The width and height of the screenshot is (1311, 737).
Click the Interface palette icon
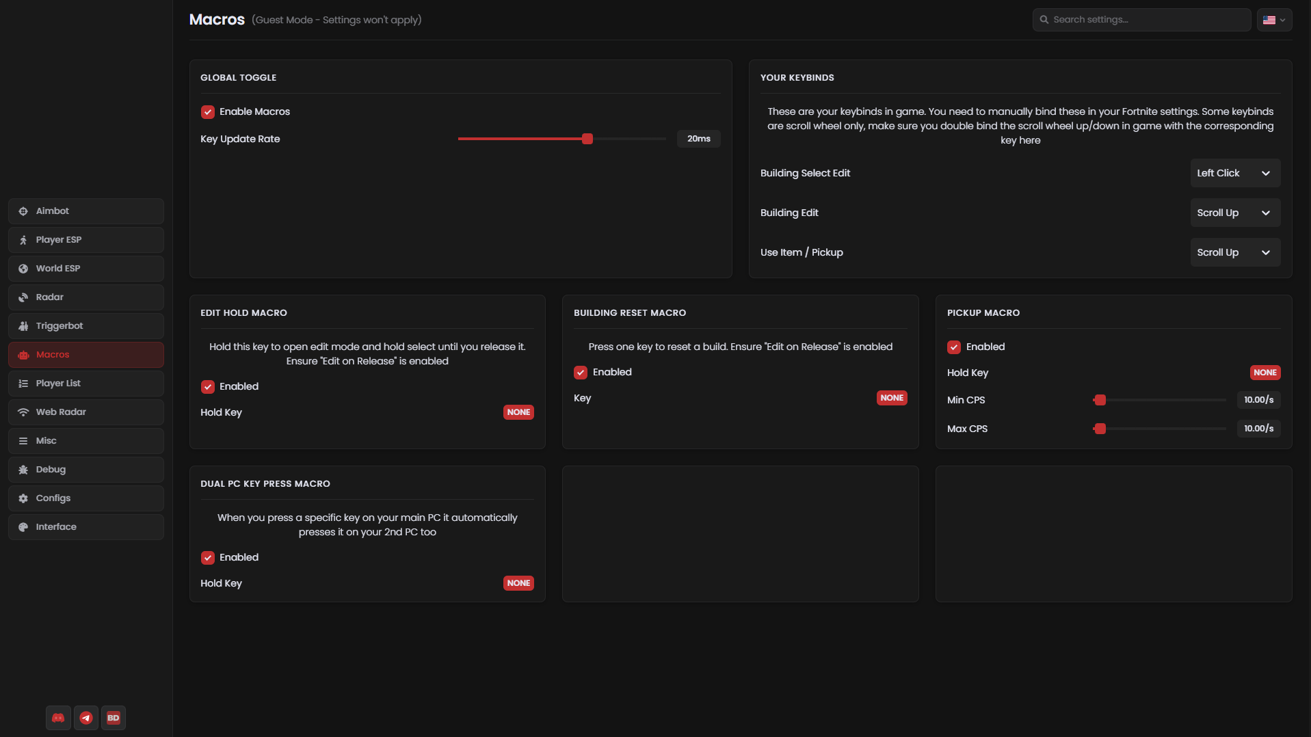click(23, 527)
